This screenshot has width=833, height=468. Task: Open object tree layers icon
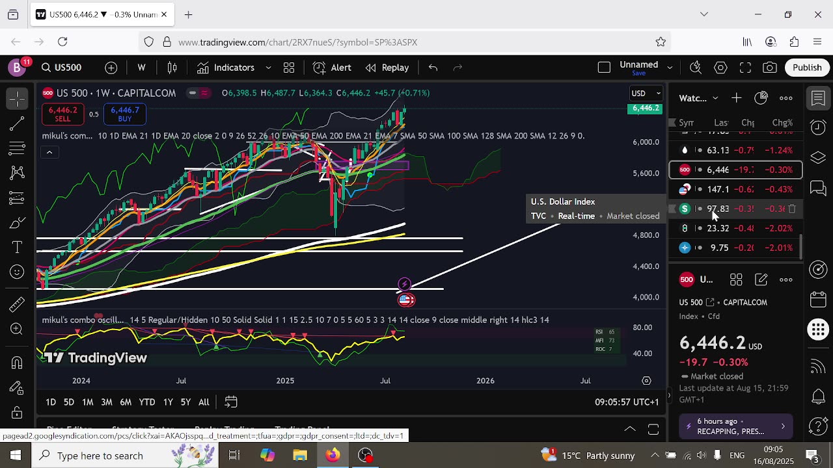818,158
